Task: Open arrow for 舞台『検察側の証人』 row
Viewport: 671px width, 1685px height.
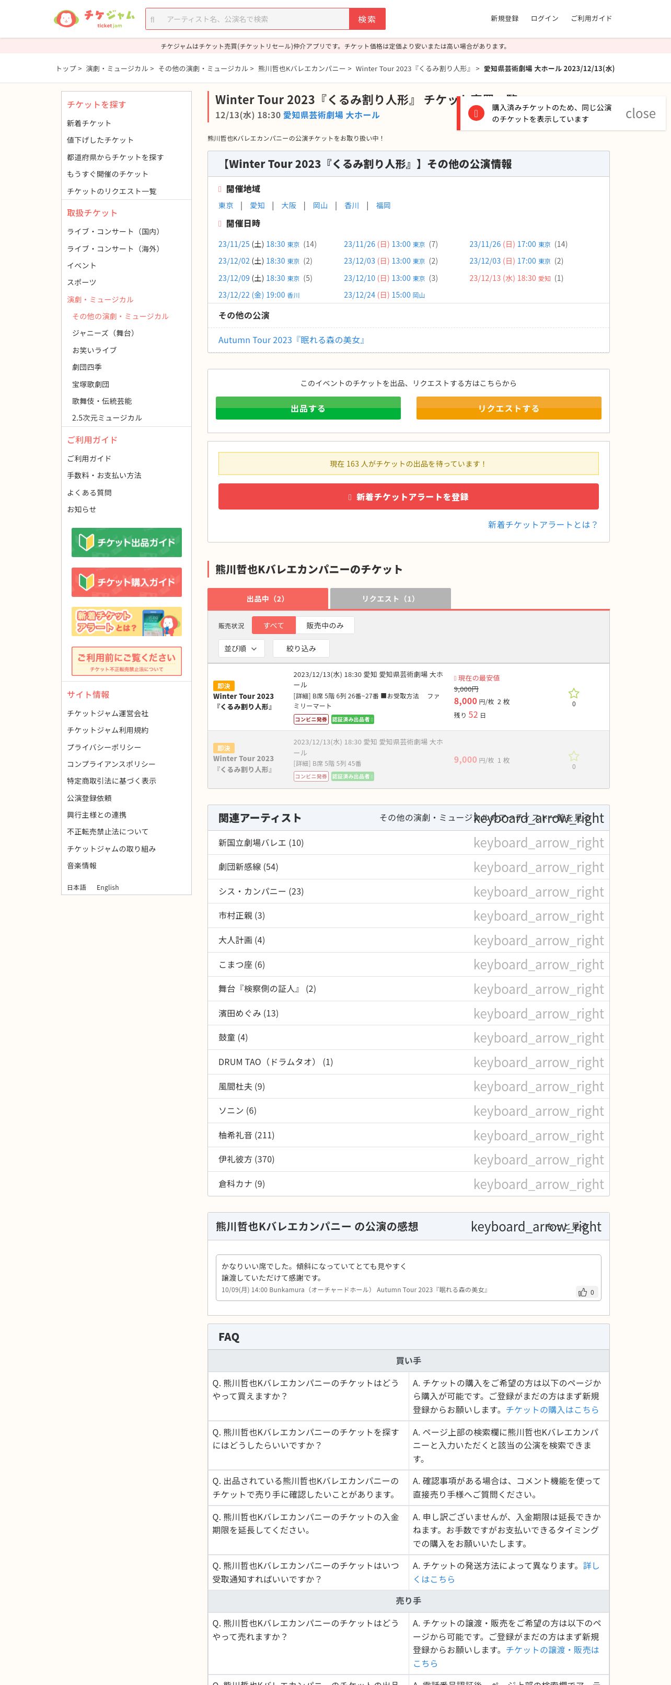Action: (538, 989)
